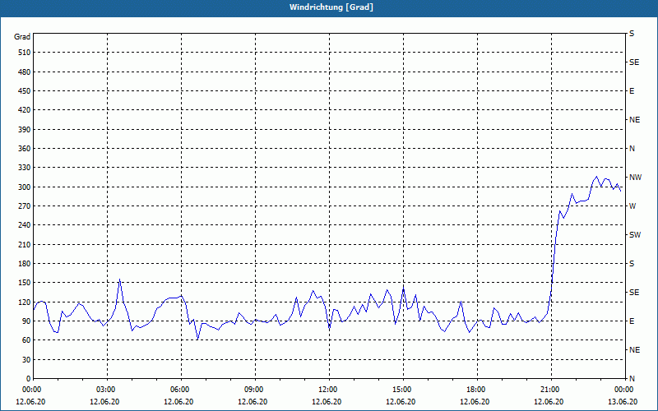The width and height of the screenshot is (658, 411).
Task: Pick the 360 y-axis tick label
Action: click(24, 149)
